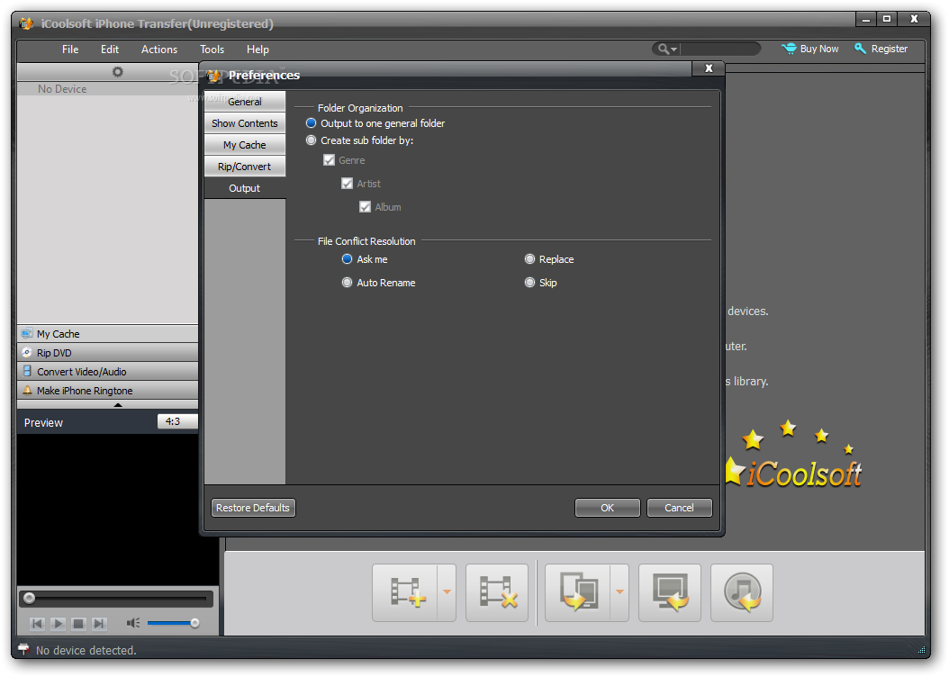Click the My Cache sidebar icon

(x=27, y=333)
